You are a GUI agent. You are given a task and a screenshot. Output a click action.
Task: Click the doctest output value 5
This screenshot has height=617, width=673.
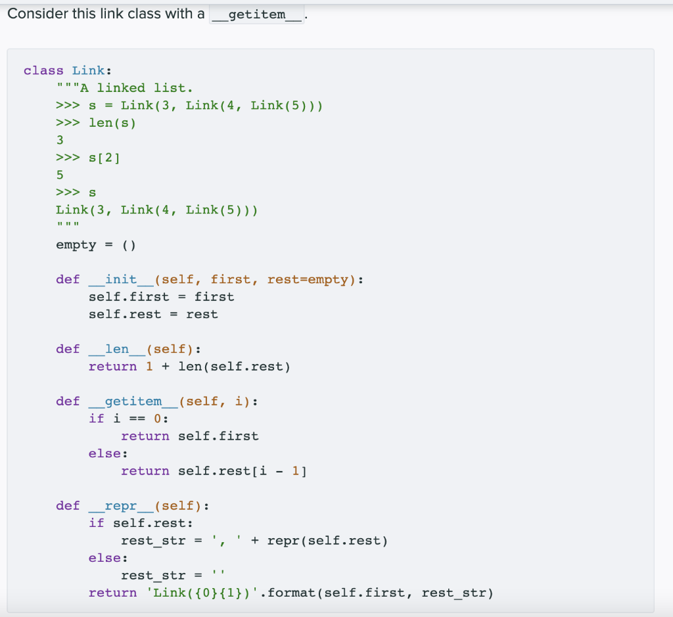59,175
